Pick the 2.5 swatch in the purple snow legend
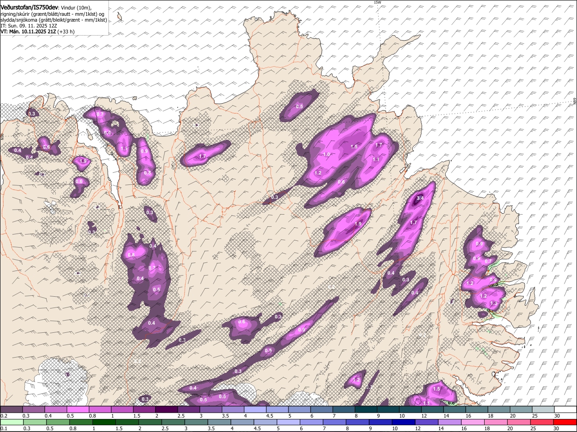Image resolution: width=577 pixels, height=432 pixels. pos(188,409)
